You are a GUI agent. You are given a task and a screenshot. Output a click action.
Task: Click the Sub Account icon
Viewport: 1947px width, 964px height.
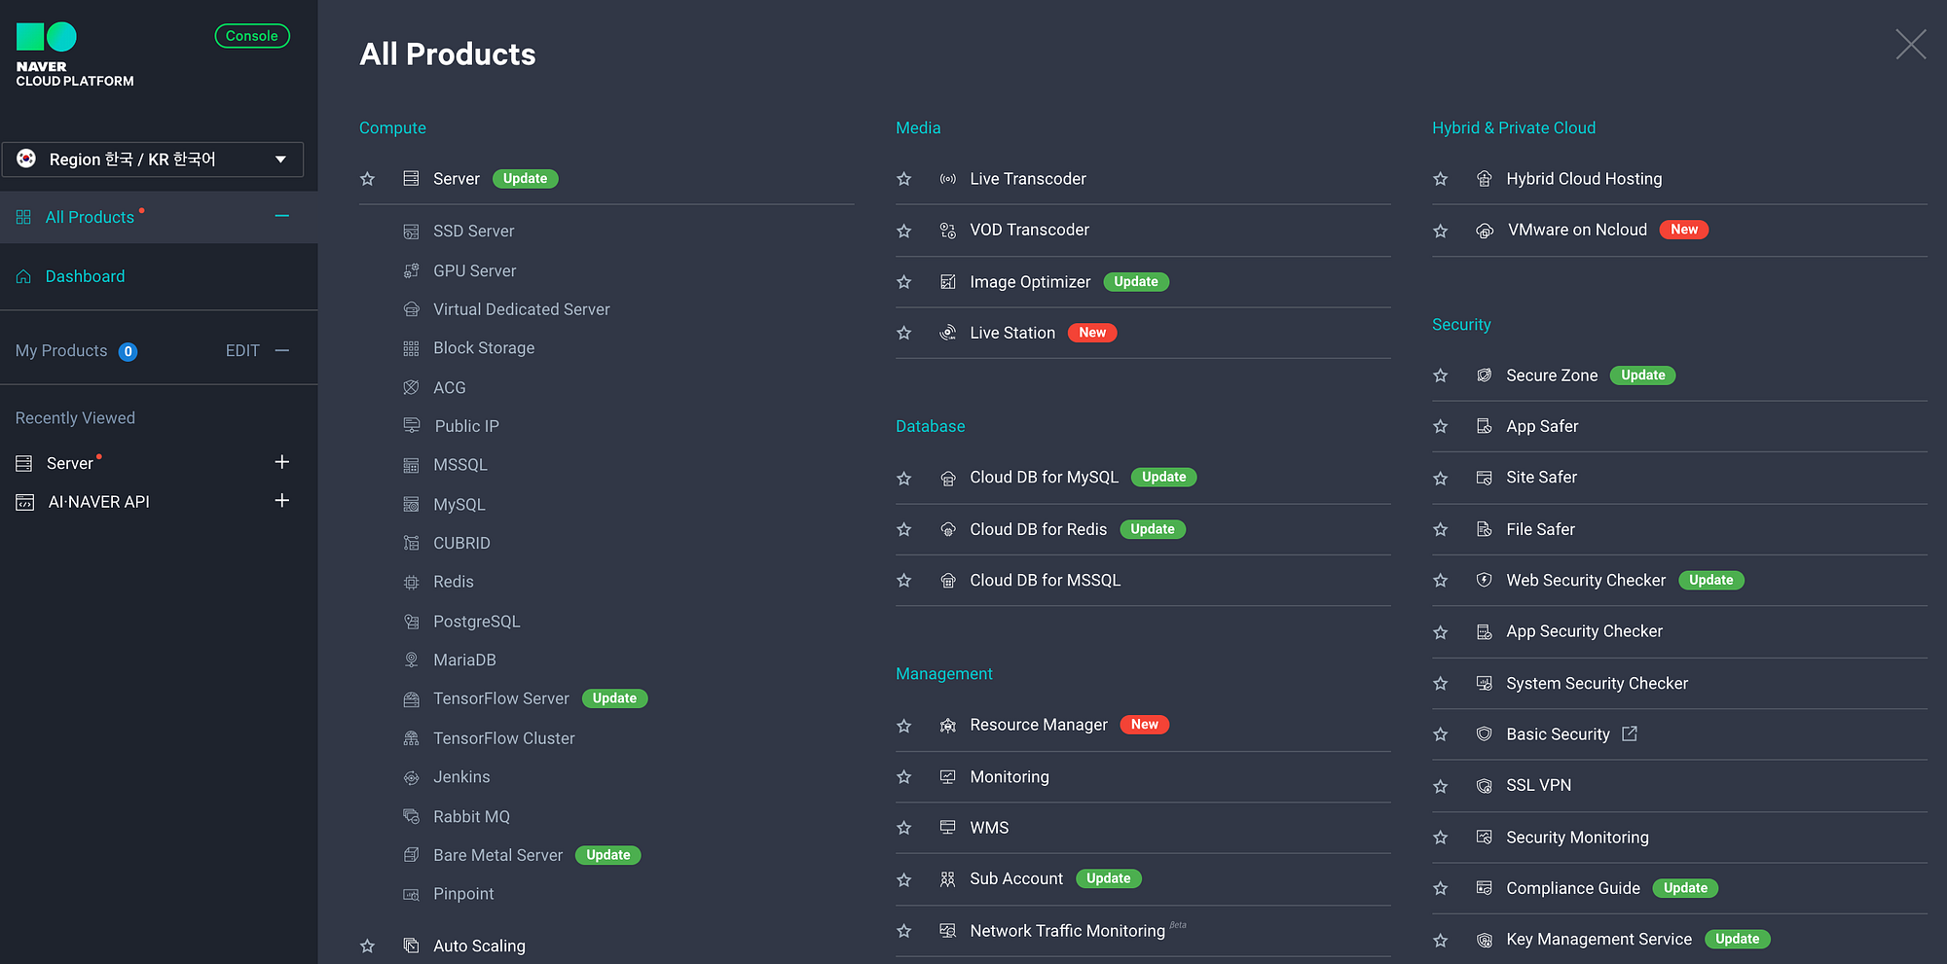[947, 879]
